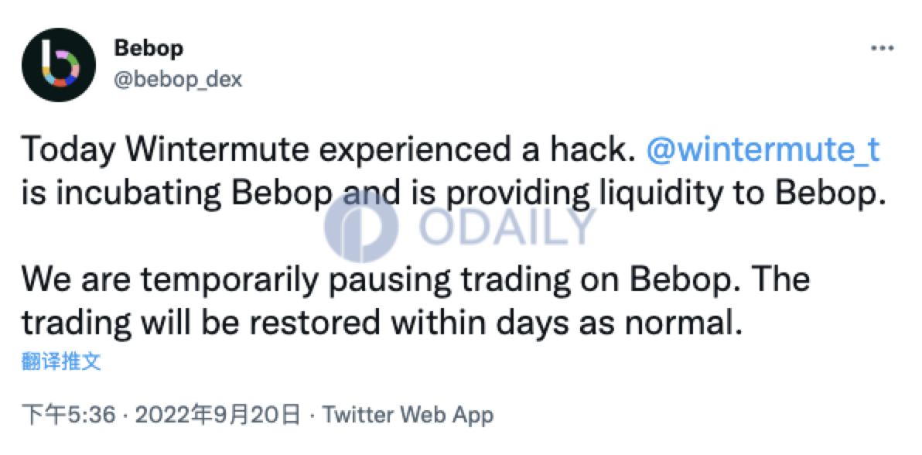Image resolution: width=922 pixels, height=455 pixels.
Task: Click the Twitter Web App source label
Action: point(408,416)
